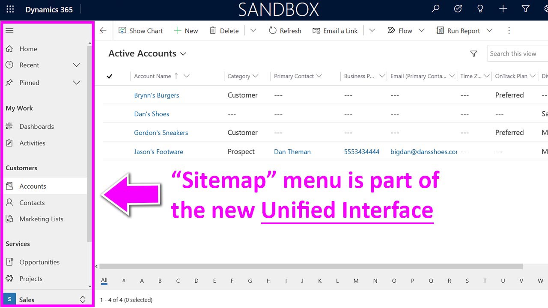Click the Projects puzzle icon
The image size is (548, 308).
9,278
